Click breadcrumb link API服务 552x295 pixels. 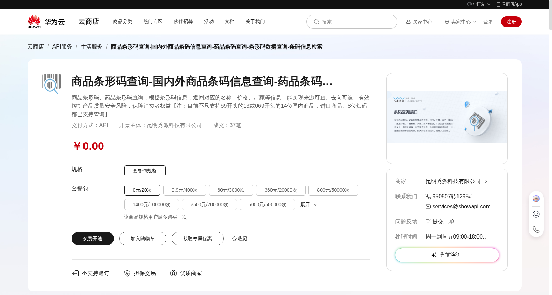pos(62,46)
